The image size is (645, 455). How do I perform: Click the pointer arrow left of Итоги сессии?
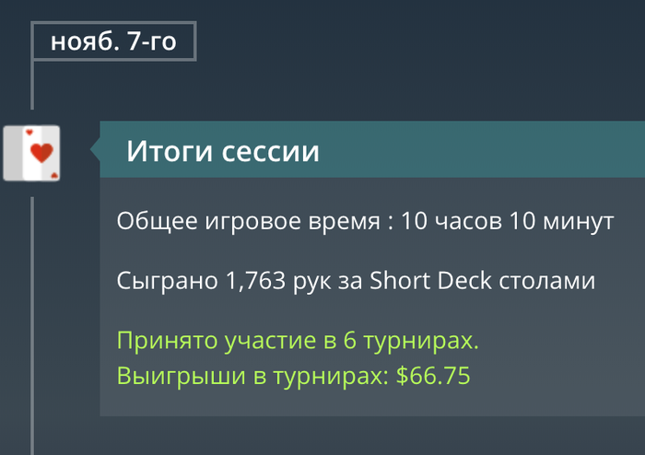pos(95,149)
